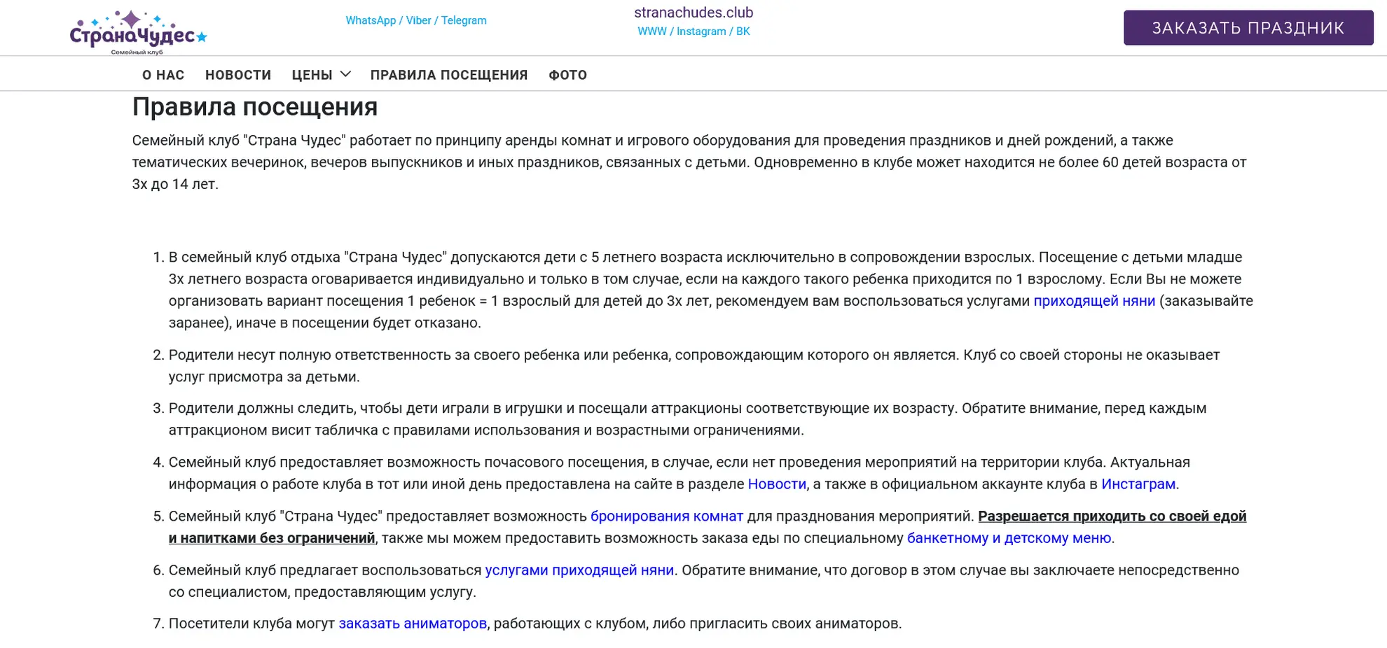Click услугами приходящей няни link in rule 6

click(x=579, y=570)
